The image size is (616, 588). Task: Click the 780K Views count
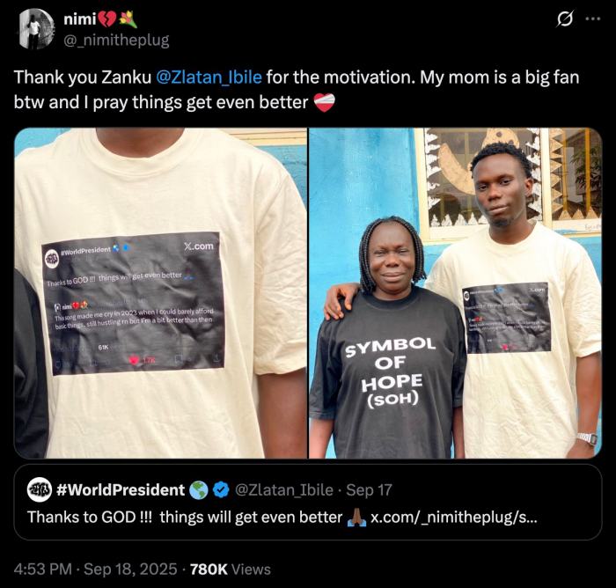tap(230, 569)
